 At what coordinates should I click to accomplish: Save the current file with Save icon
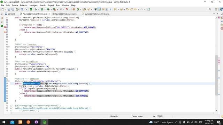9,9
